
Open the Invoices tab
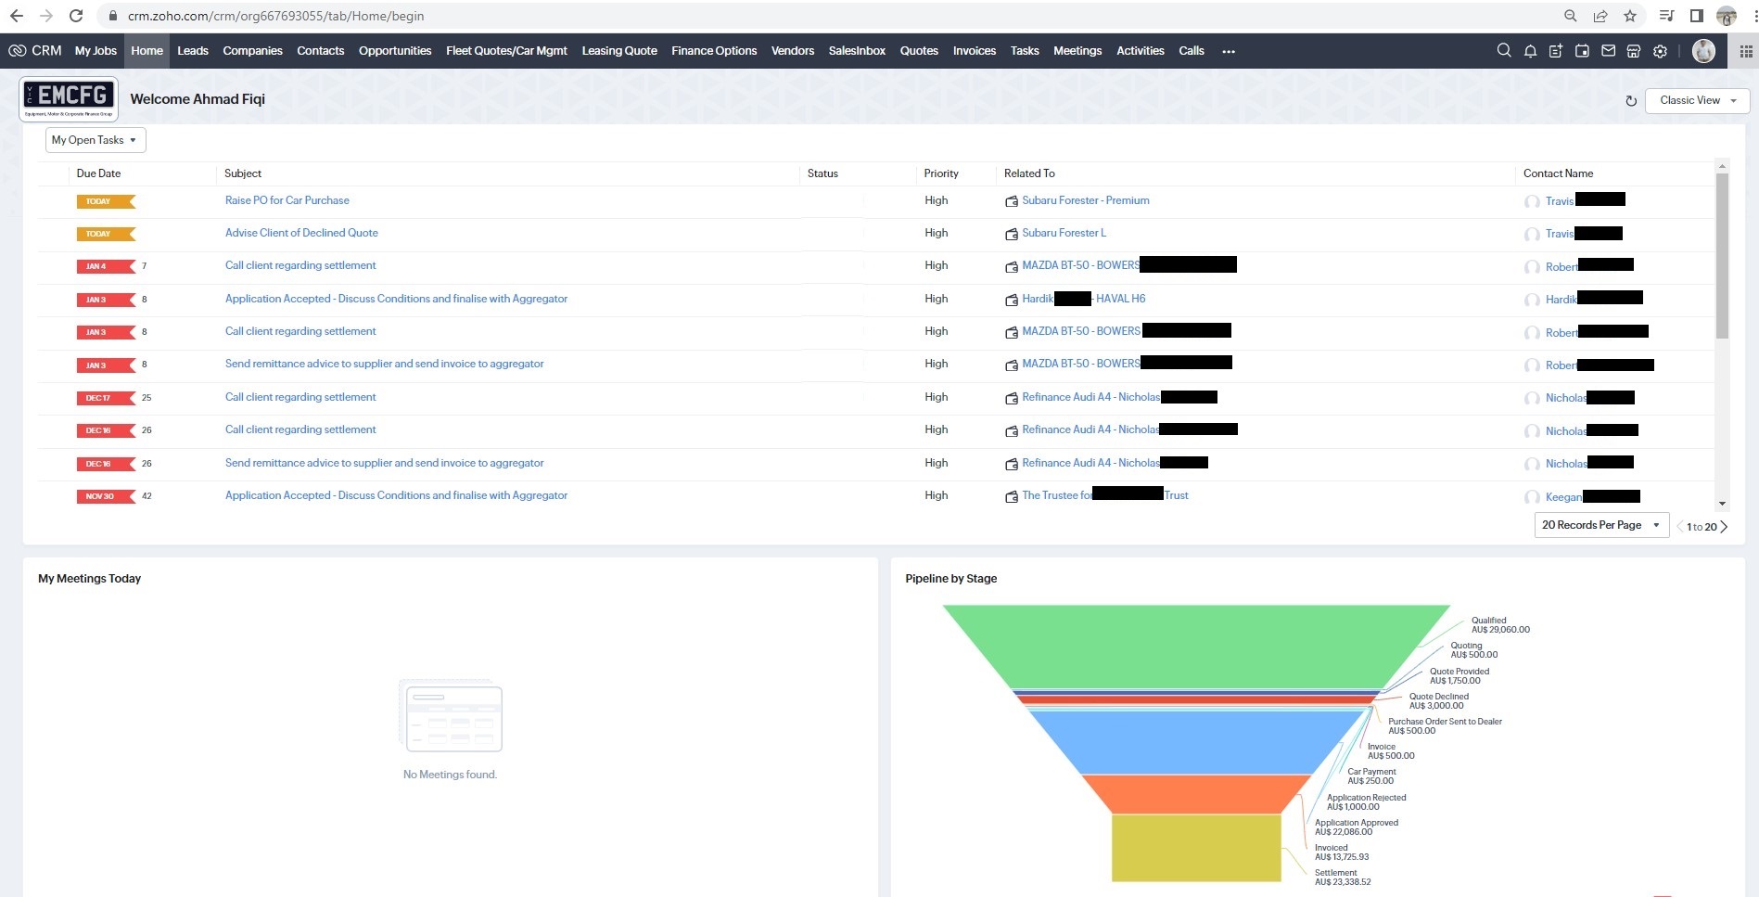click(975, 51)
